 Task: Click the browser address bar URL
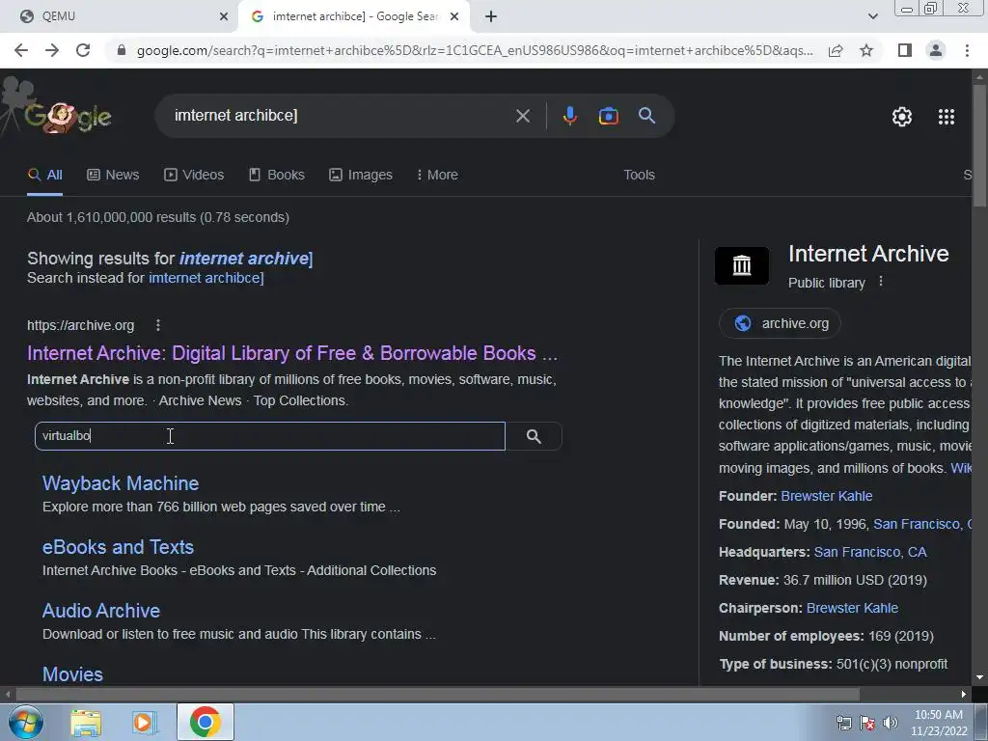[x=474, y=50]
